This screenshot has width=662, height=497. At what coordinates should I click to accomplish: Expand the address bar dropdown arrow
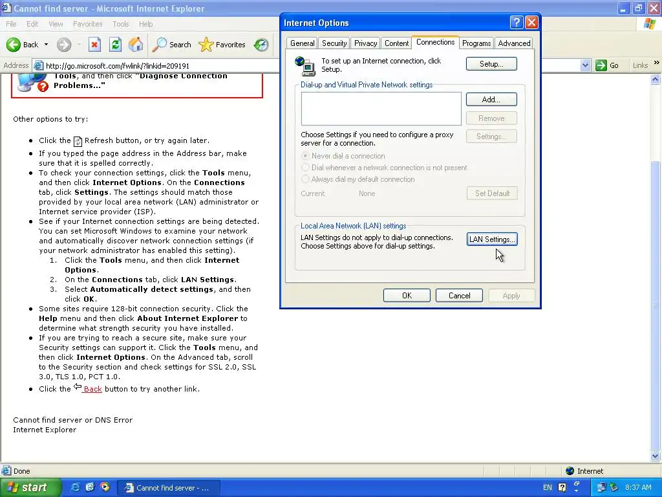[584, 65]
